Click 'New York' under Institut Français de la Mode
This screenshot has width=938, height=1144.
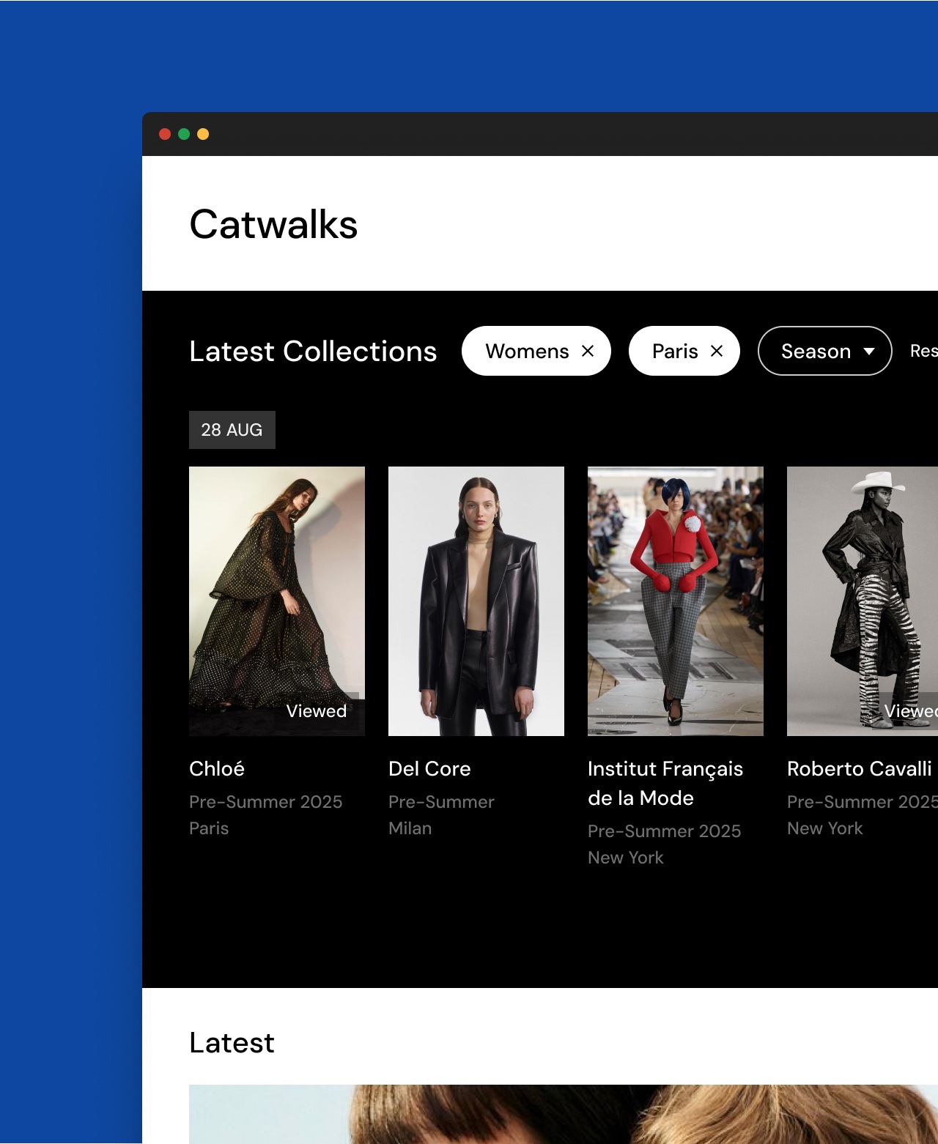625,857
